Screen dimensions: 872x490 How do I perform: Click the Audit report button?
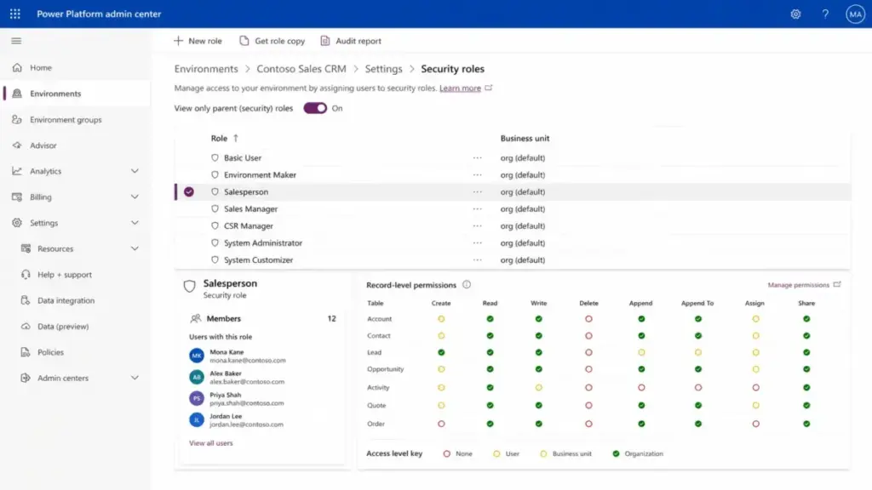(351, 41)
